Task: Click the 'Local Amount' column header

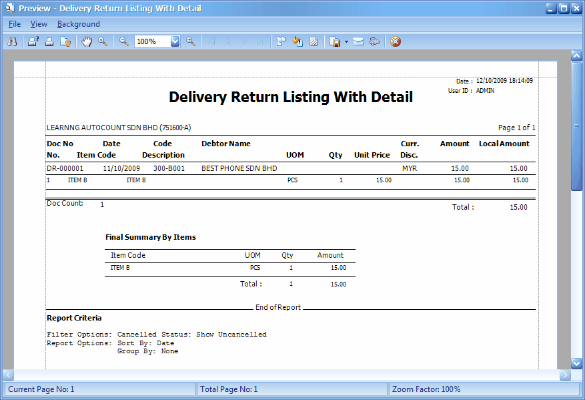Action: [x=504, y=144]
